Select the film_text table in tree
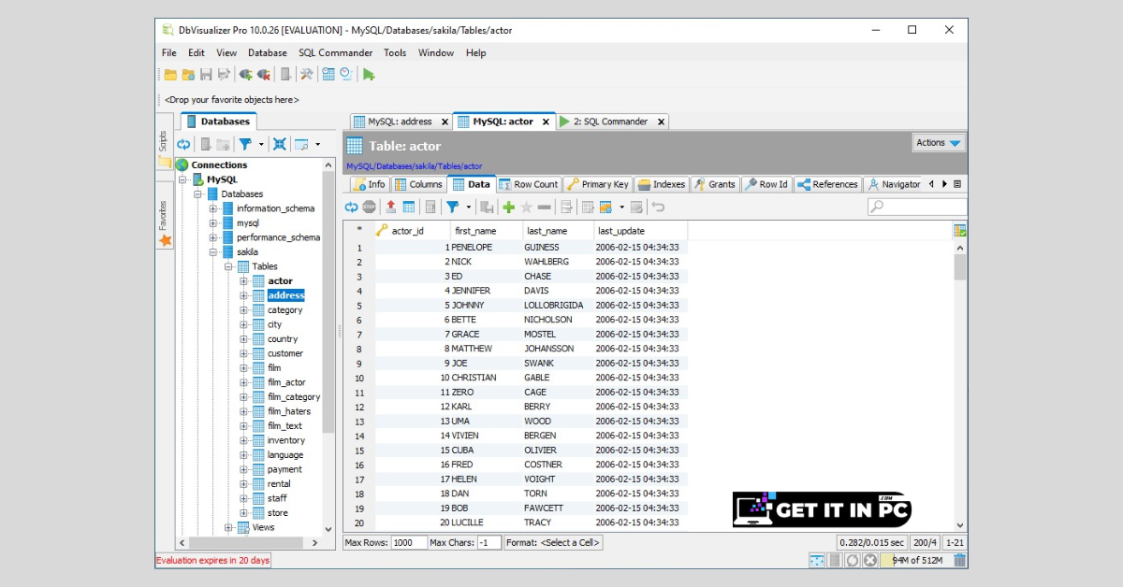Image resolution: width=1123 pixels, height=587 pixels. click(284, 426)
